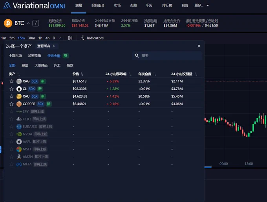The height and width of the screenshot is (202, 267).
Task: Click the BTC Bitcoin coin icon
Action: coord(8,23)
